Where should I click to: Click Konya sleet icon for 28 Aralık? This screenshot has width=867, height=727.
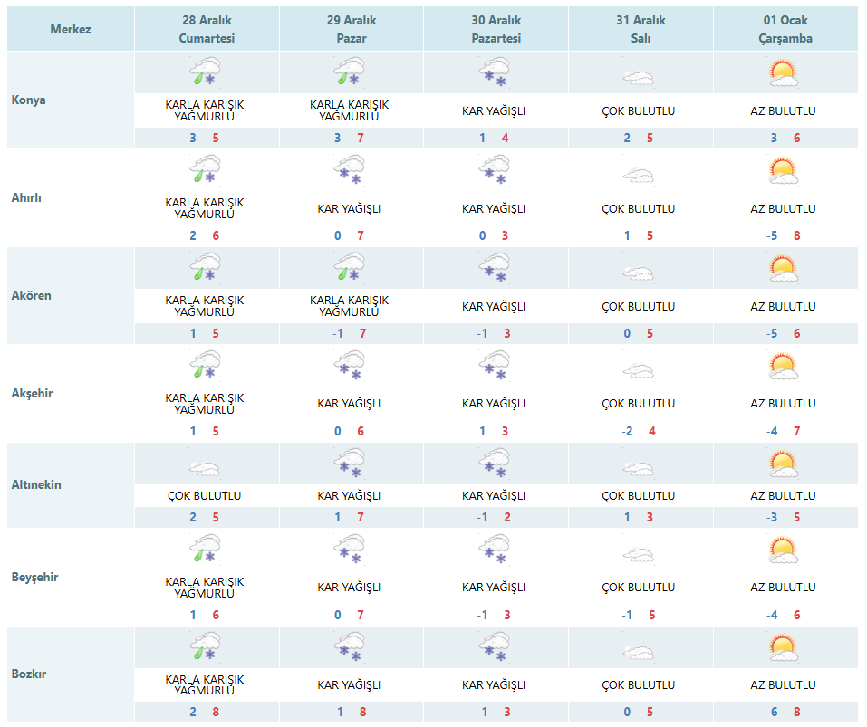tap(205, 72)
